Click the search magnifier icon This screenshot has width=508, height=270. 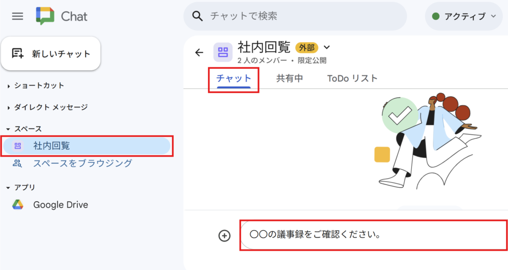coord(197,16)
